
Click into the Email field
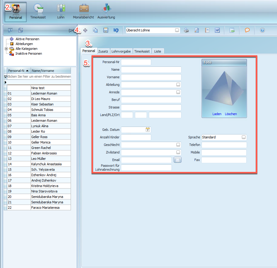pos(146,160)
